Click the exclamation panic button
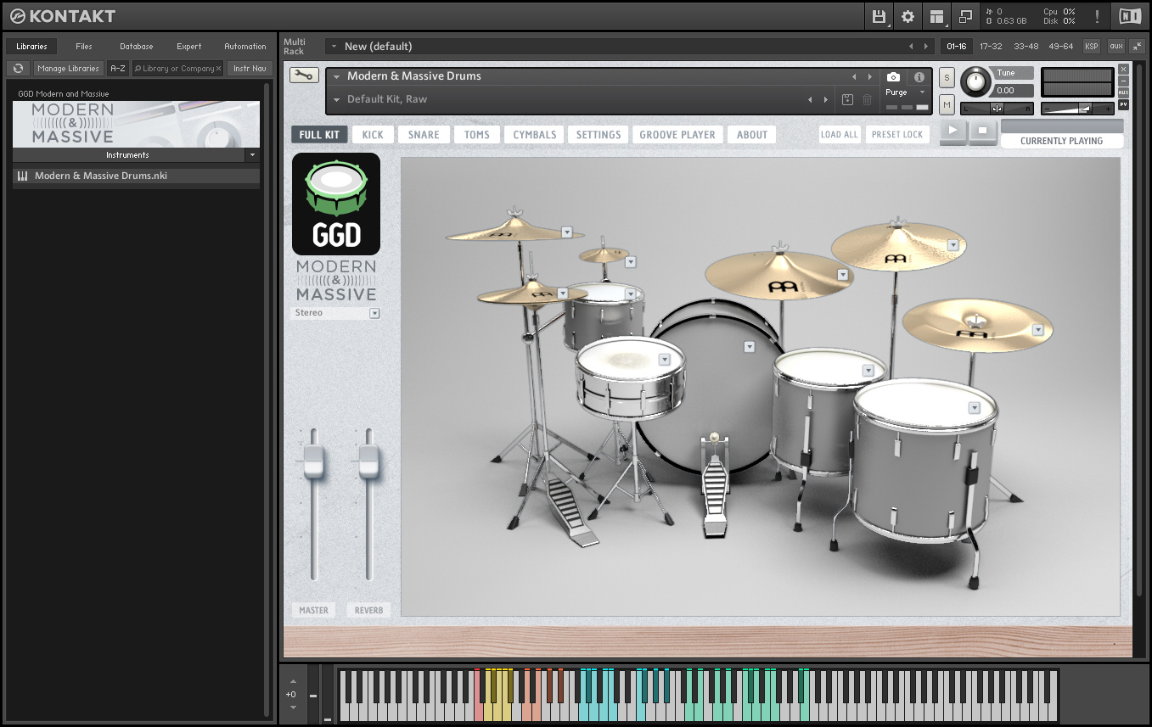Image resolution: width=1152 pixels, height=727 pixels. [1097, 16]
